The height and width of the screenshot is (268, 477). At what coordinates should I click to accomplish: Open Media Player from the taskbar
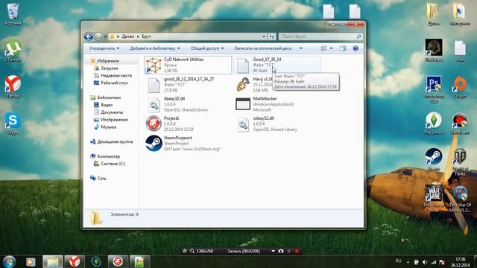31,261
